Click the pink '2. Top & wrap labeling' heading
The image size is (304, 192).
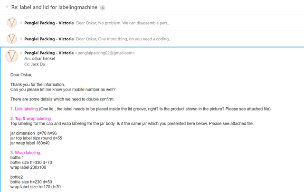click(x=30, y=119)
